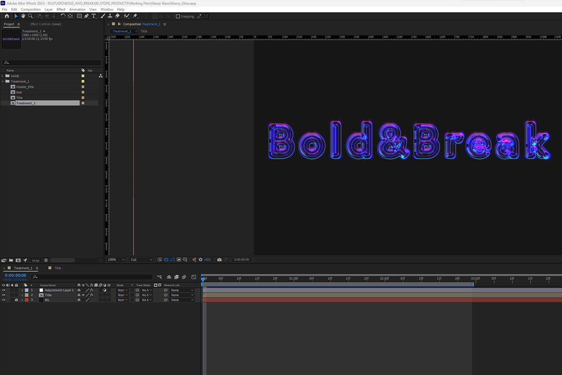Select the Clone Stamp tool
The image size is (562, 375).
(x=110, y=16)
